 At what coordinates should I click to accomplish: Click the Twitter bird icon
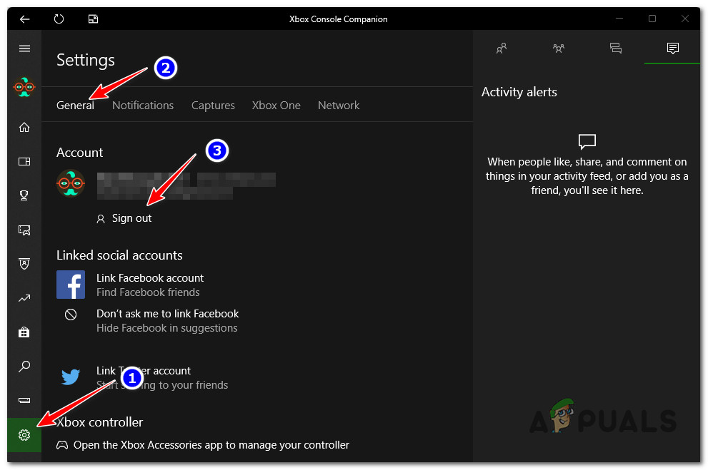tap(71, 377)
